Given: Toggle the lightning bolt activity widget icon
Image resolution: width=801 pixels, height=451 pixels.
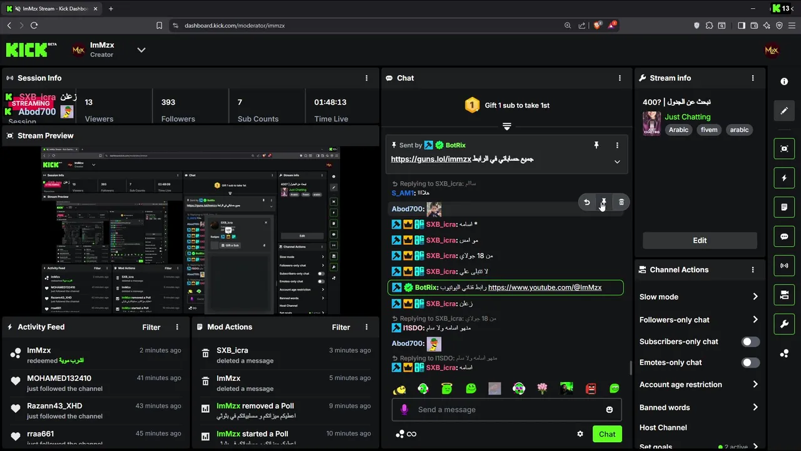Looking at the screenshot, I should pyautogui.click(x=784, y=178).
